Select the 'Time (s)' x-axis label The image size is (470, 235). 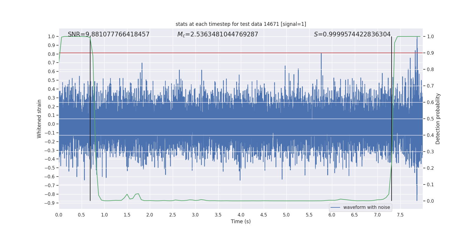click(x=241, y=221)
